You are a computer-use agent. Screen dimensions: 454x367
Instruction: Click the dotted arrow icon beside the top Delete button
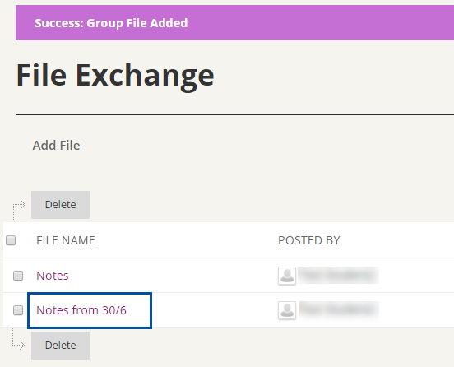coord(19,210)
